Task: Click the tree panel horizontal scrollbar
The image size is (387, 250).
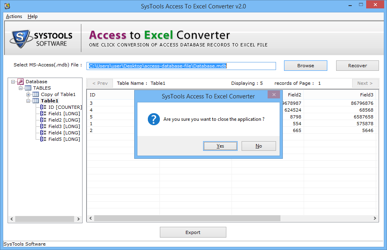Action: (x=45, y=219)
